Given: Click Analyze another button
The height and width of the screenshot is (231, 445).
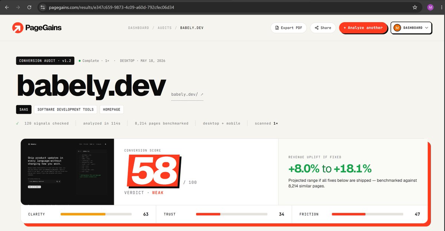Looking at the screenshot, I should point(363,28).
